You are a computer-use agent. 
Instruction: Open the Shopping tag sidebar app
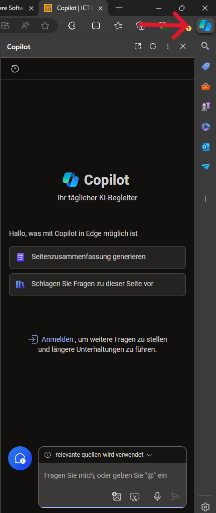pyautogui.click(x=205, y=66)
